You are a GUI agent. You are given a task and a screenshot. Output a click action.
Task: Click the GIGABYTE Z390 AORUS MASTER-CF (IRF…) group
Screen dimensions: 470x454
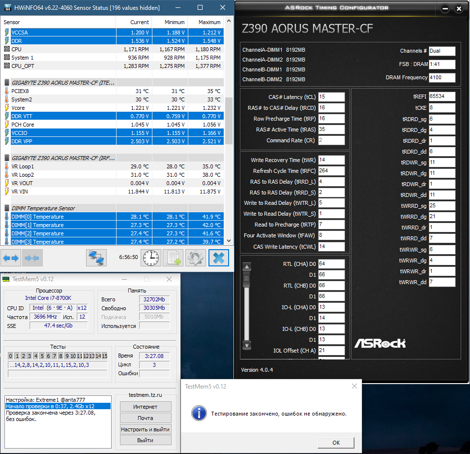click(x=114, y=158)
